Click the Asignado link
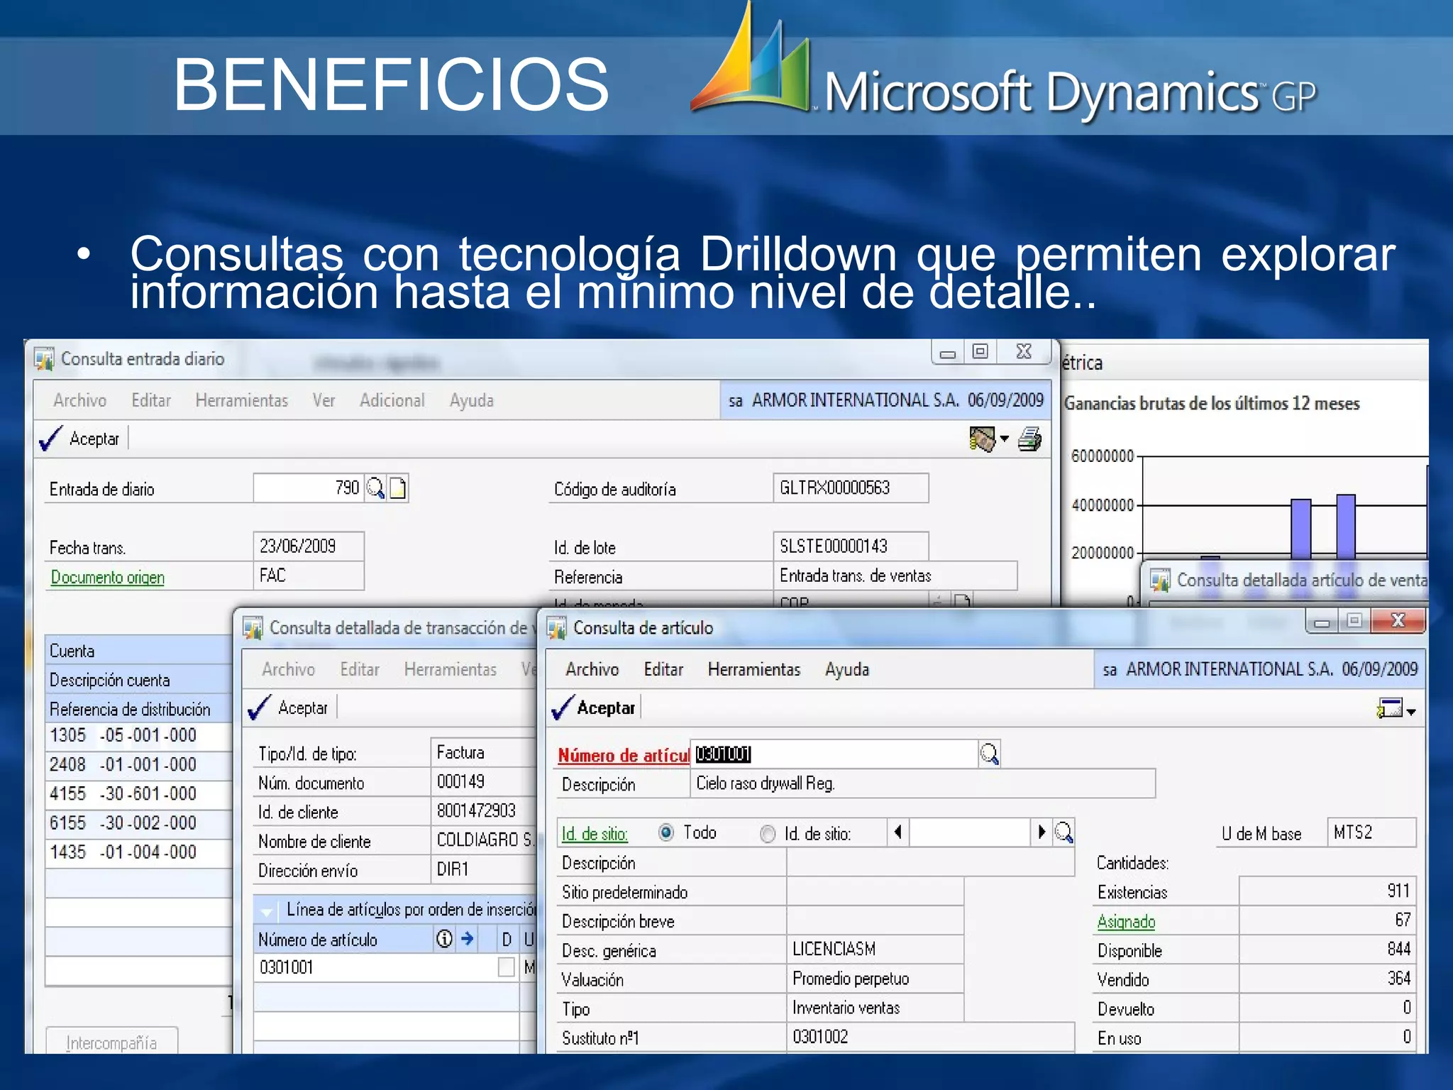Viewport: 1453px width, 1090px height. (x=1126, y=921)
